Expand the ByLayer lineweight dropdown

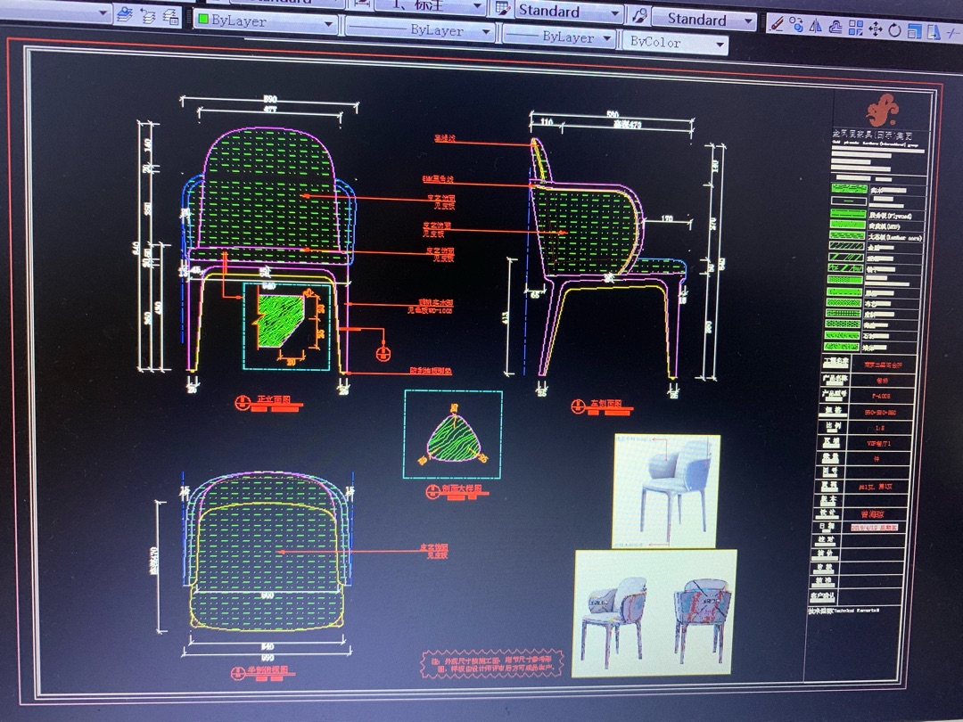[x=606, y=38]
